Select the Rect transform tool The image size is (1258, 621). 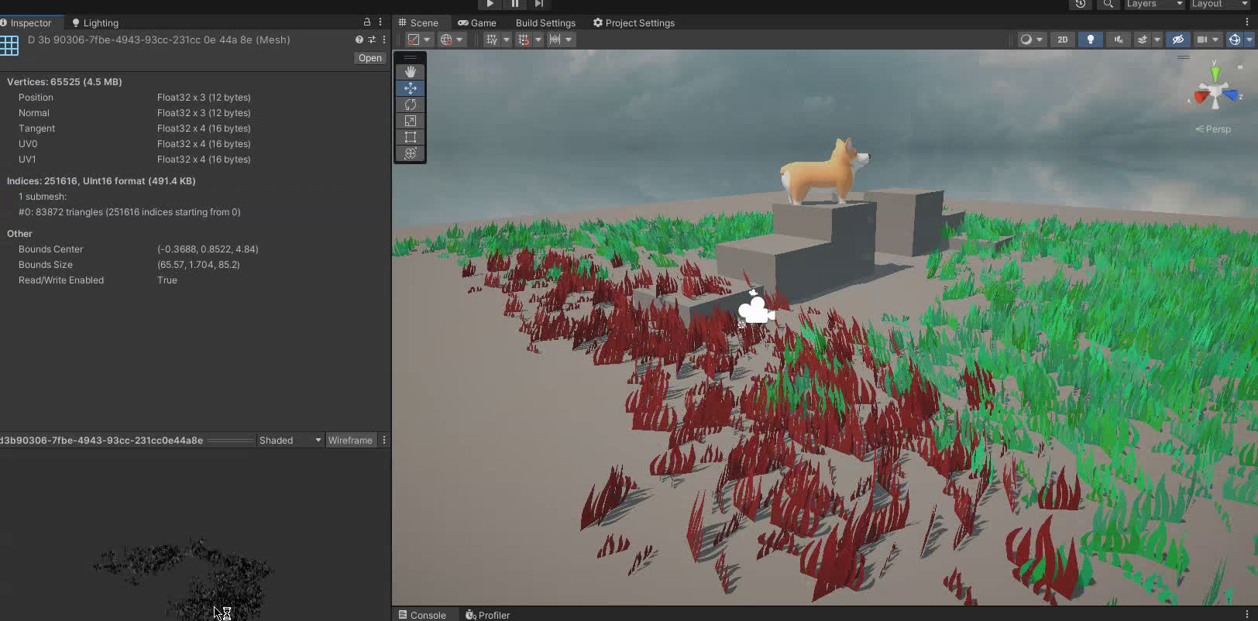(x=411, y=137)
